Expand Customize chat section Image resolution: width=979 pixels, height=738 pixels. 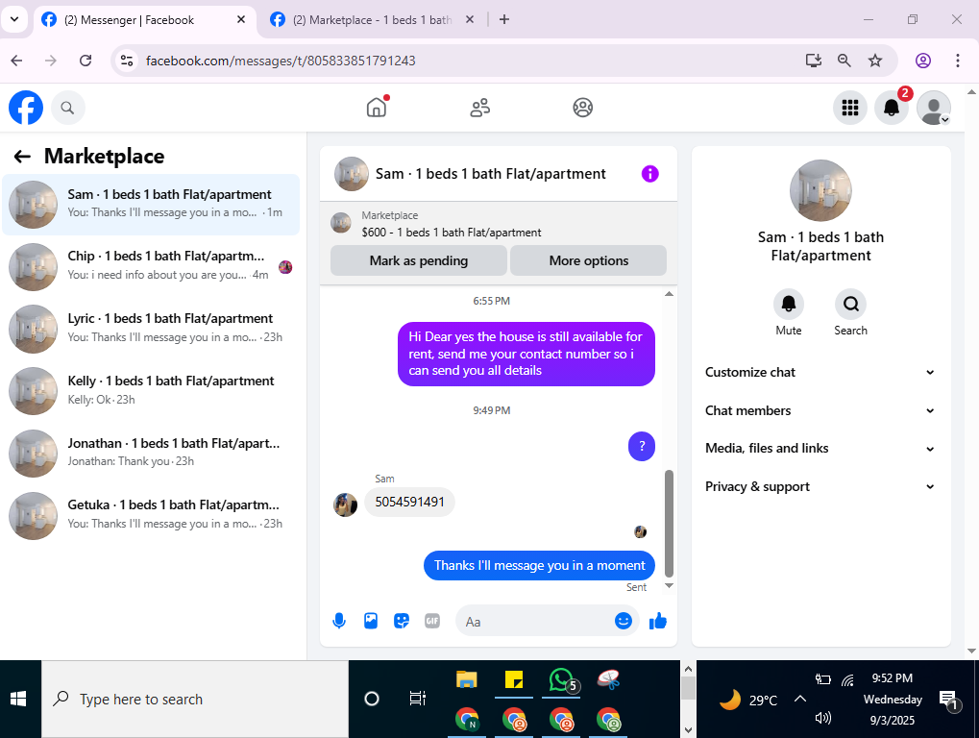(x=820, y=372)
